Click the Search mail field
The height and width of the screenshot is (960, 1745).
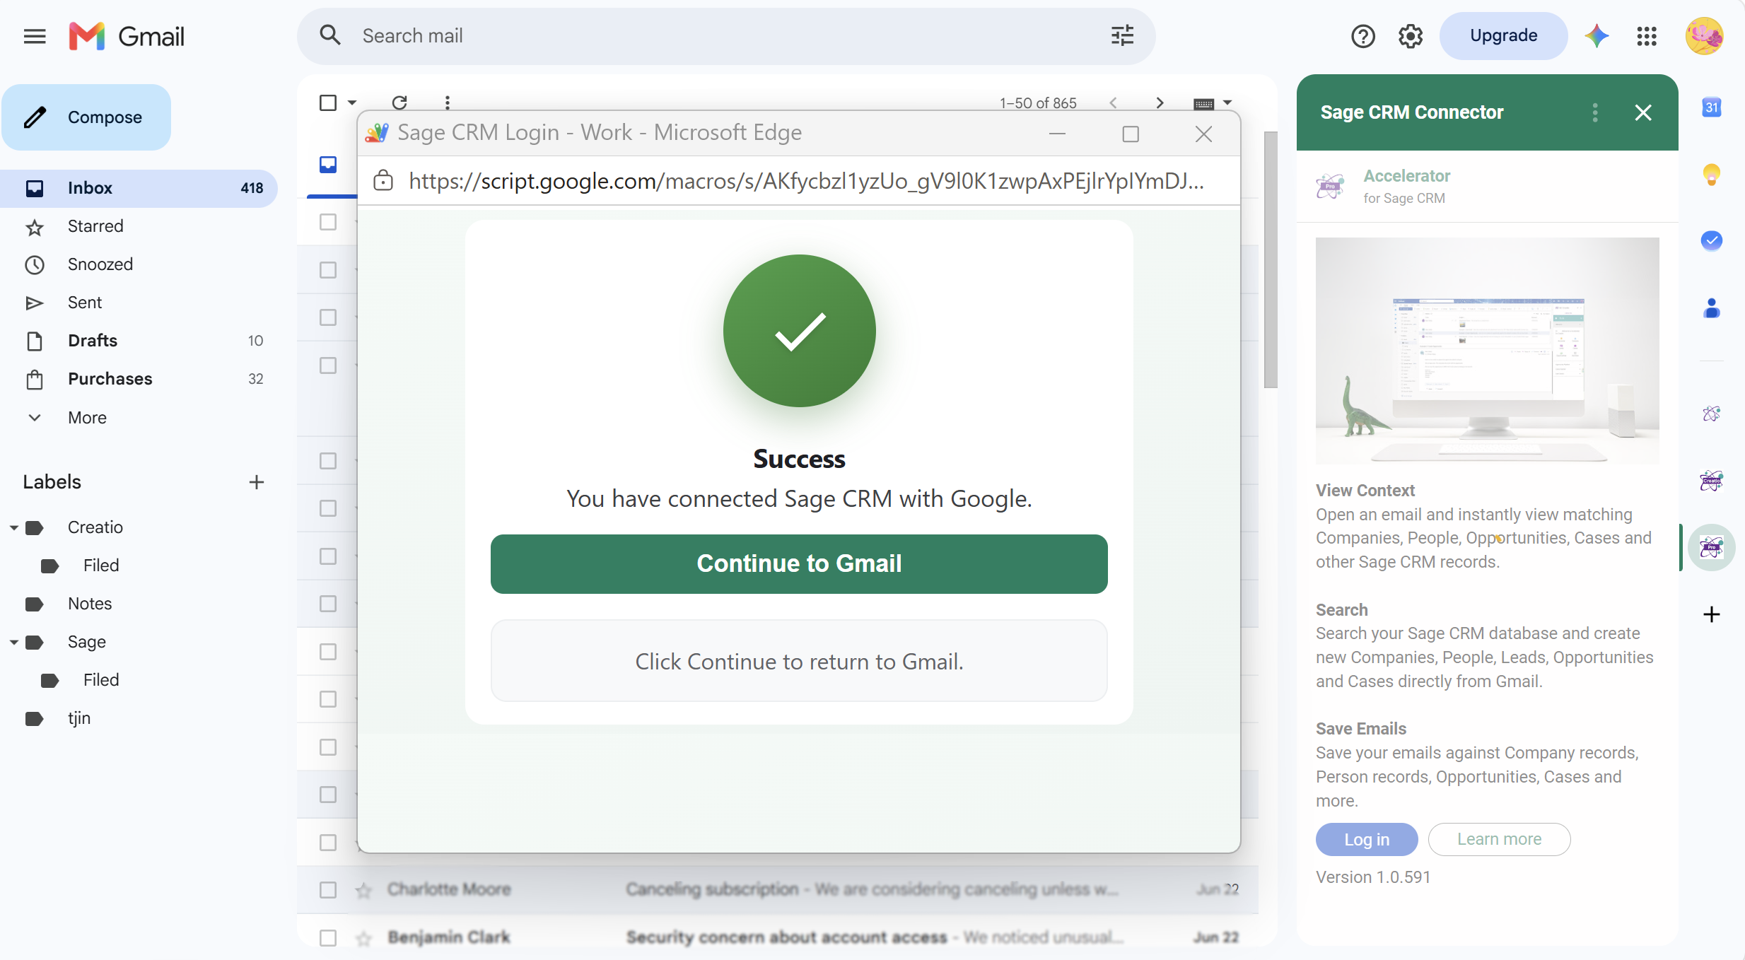[x=726, y=36]
